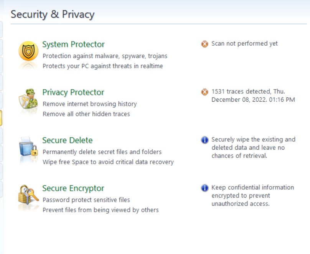The height and width of the screenshot is (254, 310).
Task: Open System Protector from its title link
Action: (x=73, y=44)
